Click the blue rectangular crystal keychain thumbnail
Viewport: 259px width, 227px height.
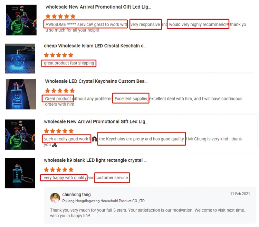click(21, 94)
